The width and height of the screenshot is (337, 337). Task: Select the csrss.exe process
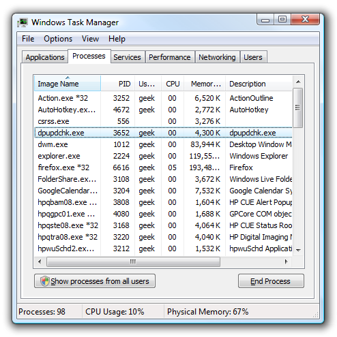(x=163, y=121)
